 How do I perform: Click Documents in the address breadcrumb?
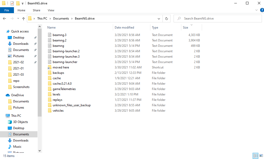(61, 19)
